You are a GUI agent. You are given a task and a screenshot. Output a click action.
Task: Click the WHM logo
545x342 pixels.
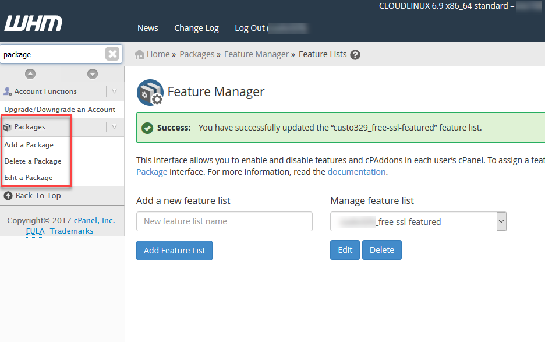click(33, 24)
